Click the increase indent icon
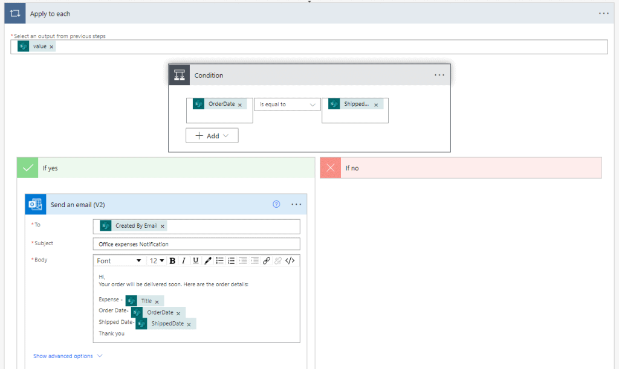This screenshot has height=369, width=619. [x=254, y=260]
